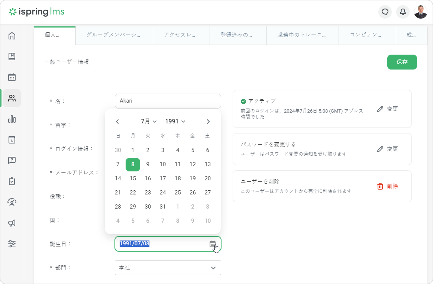The image size is (433, 284).
Task: Open the chat messages icon in the header
Action: point(385,12)
